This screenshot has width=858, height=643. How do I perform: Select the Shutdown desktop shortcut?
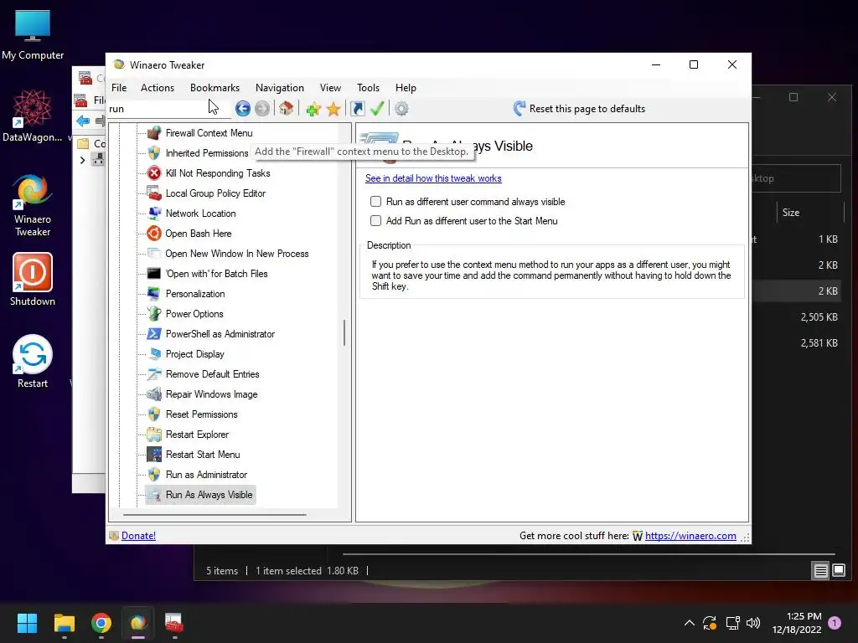click(x=33, y=280)
